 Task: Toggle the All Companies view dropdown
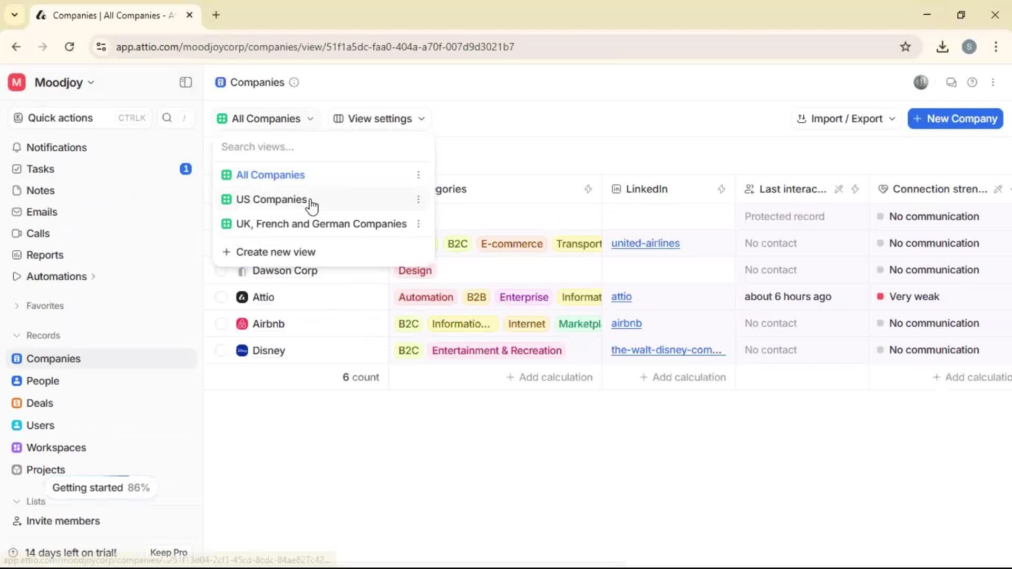pos(265,119)
